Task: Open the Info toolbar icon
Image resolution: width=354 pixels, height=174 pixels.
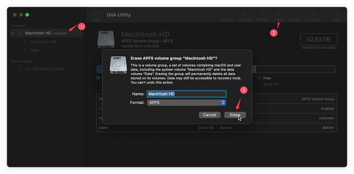Action: (337, 13)
